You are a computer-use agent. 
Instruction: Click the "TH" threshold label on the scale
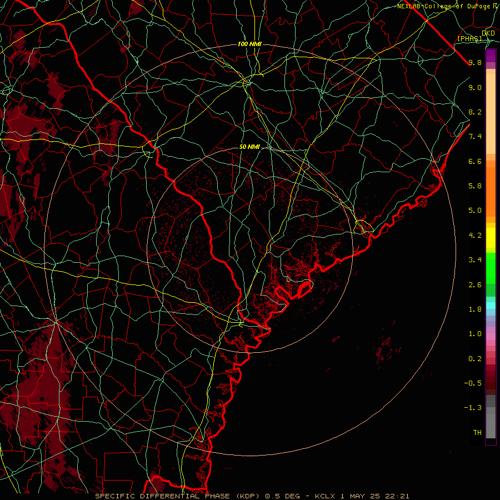(x=477, y=433)
